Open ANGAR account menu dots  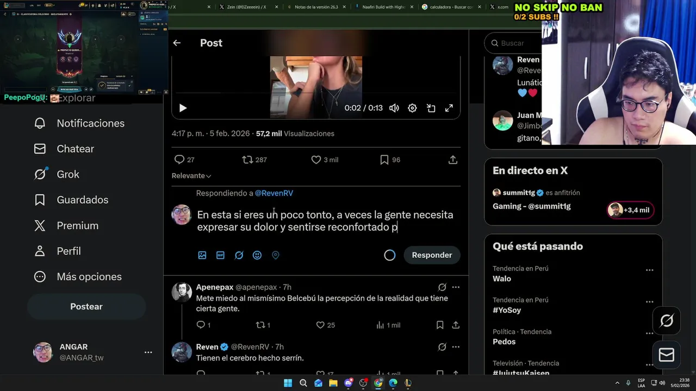(x=148, y=352)
